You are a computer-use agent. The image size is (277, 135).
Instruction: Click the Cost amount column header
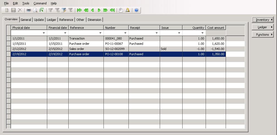coord(216,28)
